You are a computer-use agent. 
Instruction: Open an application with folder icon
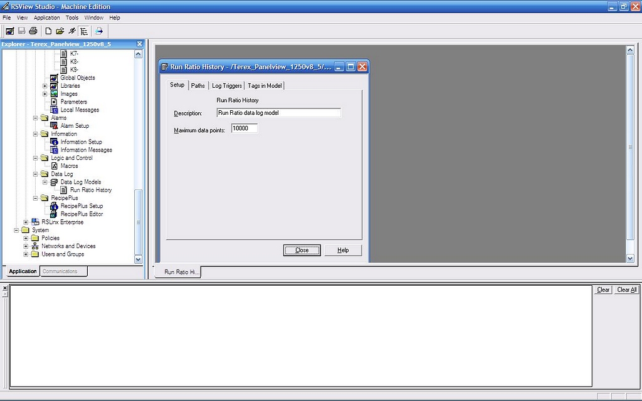click(x=60, y=31)
